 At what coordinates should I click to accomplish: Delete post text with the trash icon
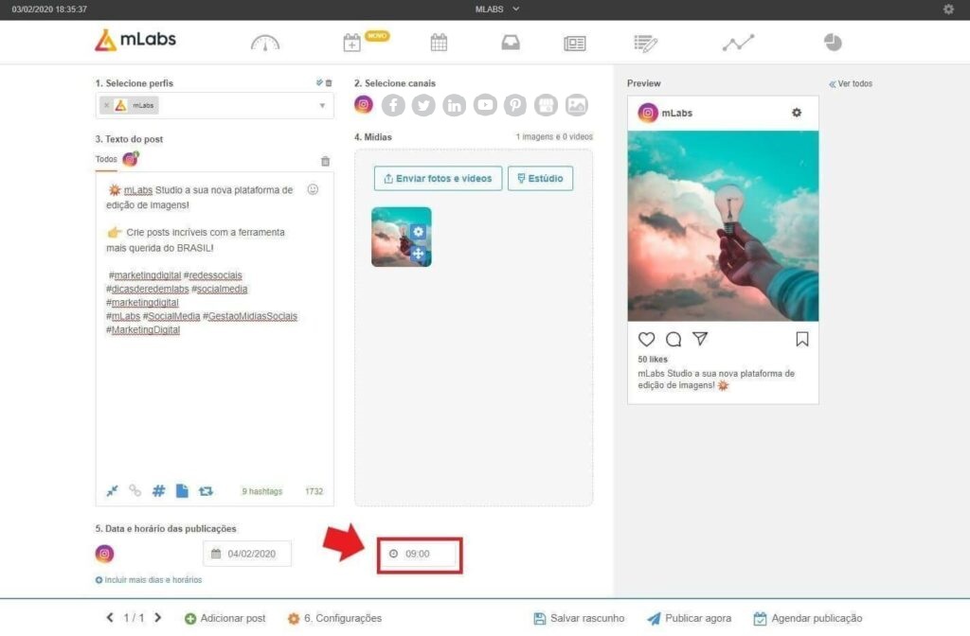click(x=326, y=161)
